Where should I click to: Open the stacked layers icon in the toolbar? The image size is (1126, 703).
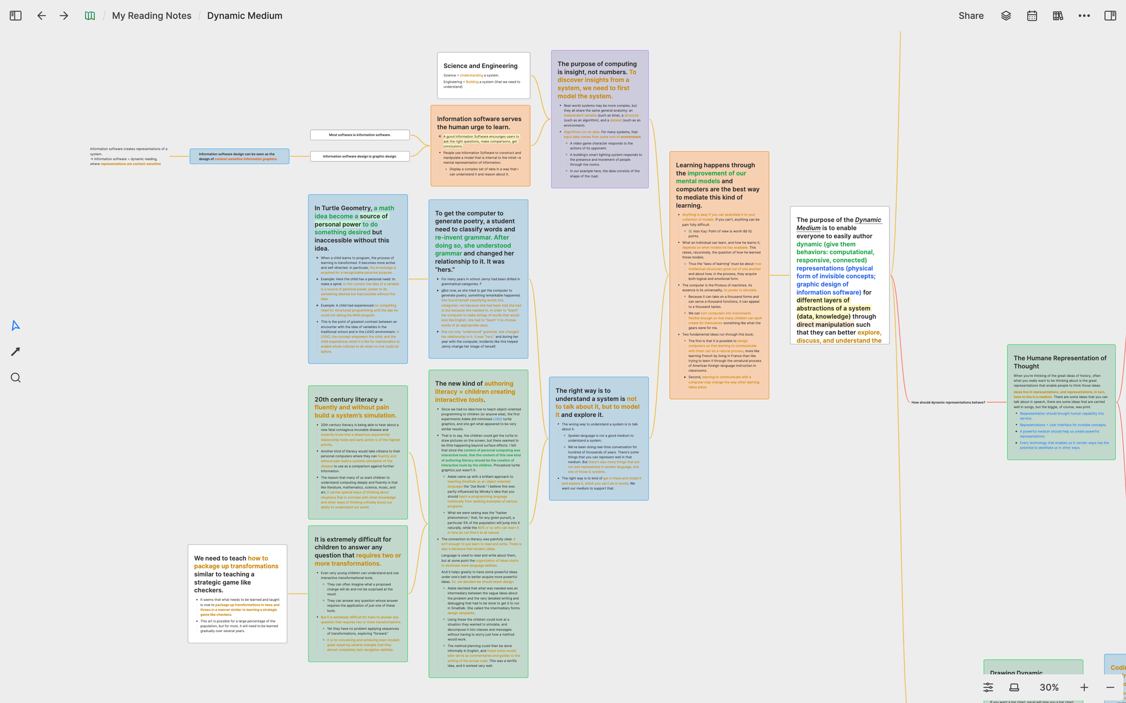[1006, 16]
